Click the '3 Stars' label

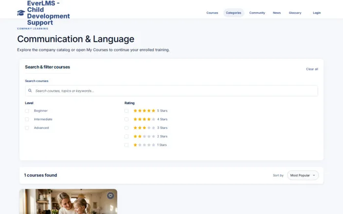(162, 128)
